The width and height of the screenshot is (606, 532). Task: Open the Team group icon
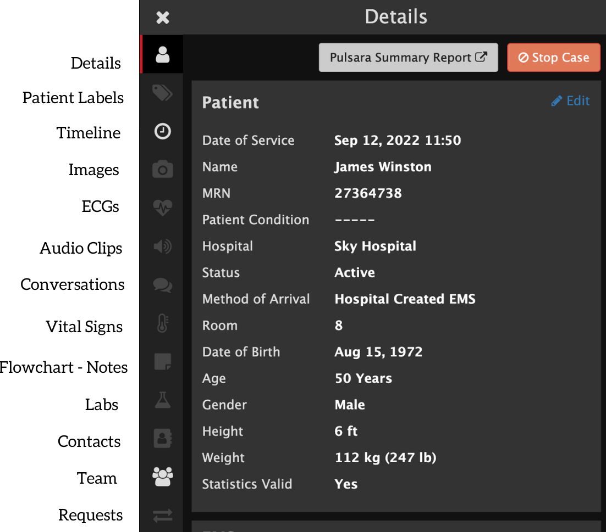(x=163, y=477)
